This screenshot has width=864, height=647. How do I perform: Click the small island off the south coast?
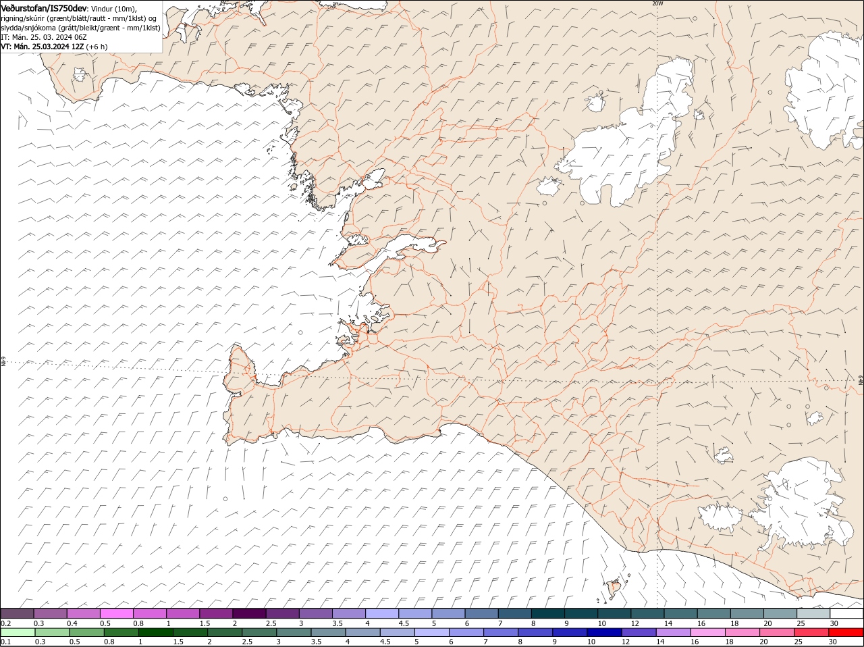coord(614,588)
